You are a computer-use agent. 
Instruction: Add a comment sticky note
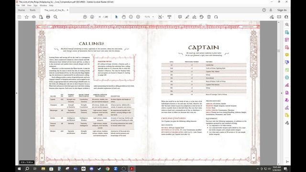pos(180,17)
